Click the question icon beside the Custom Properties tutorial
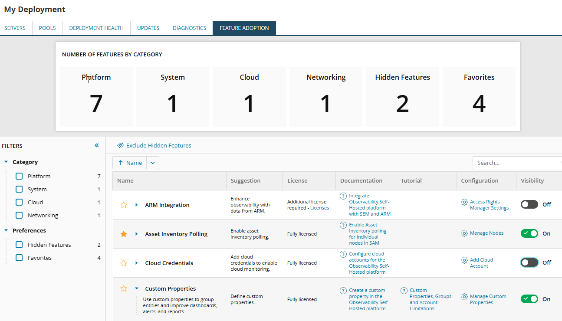The width and height of the screenshot is (562, 321). pos(404,291)
